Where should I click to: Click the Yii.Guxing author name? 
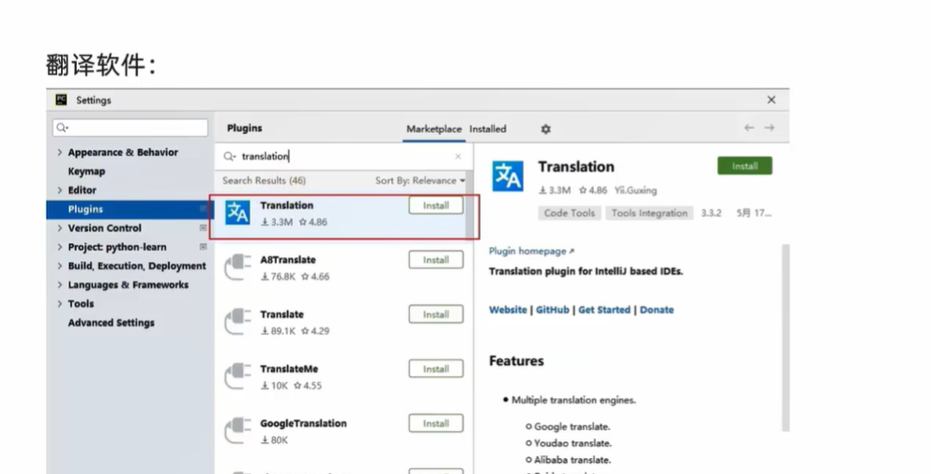[635, 191]
